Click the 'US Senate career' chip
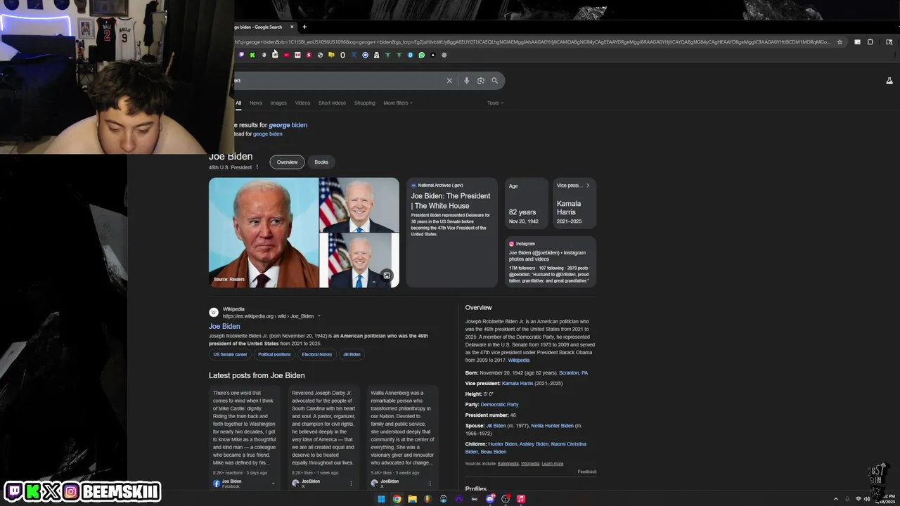 [x=230, y=355]
